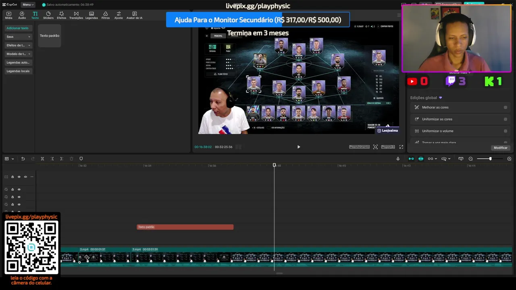The width and height of the screenshot is (516, 290).
Task: Open the Proporção aspect ratio option
Action: click(388, 147)
